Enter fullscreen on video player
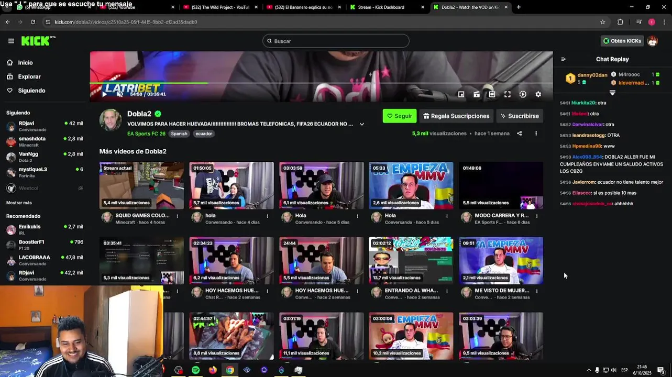The height and width of the screenshot is (377, 672). [507, 94]
